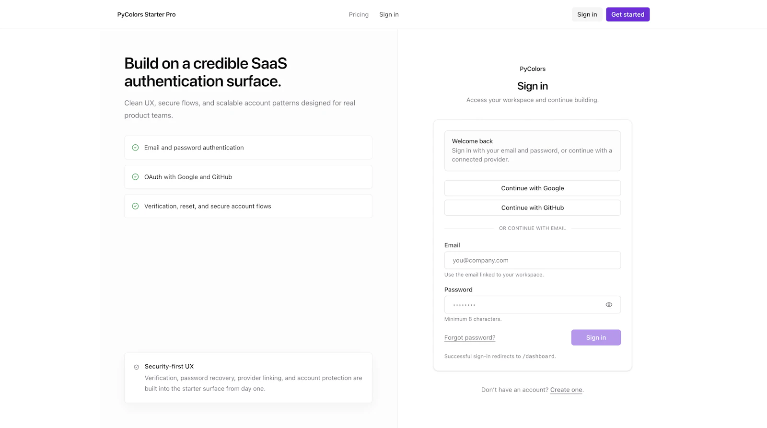Click the 'OR CONTINUE WITH EMAIL' divider label
Image resolution: width=767 pixels, height=428 pixels.
coord(532,228)
